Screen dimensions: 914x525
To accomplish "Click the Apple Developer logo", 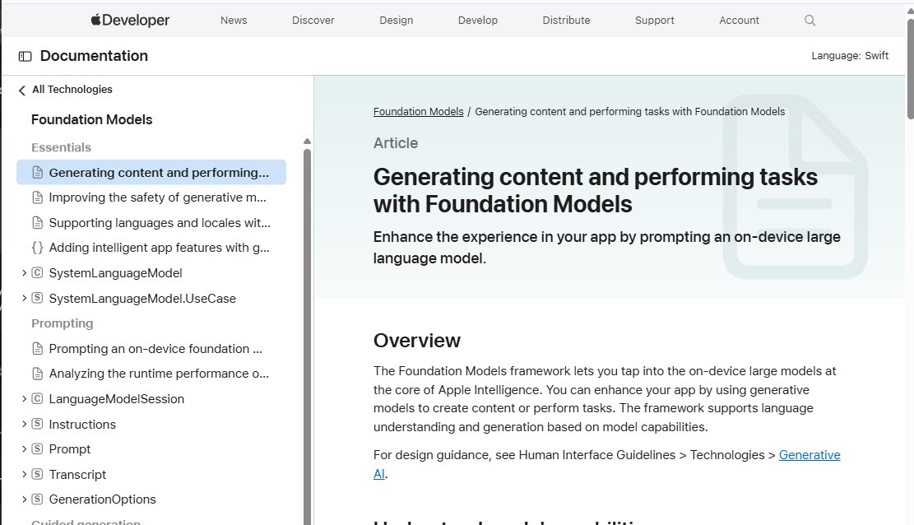I will pos(129,20).
